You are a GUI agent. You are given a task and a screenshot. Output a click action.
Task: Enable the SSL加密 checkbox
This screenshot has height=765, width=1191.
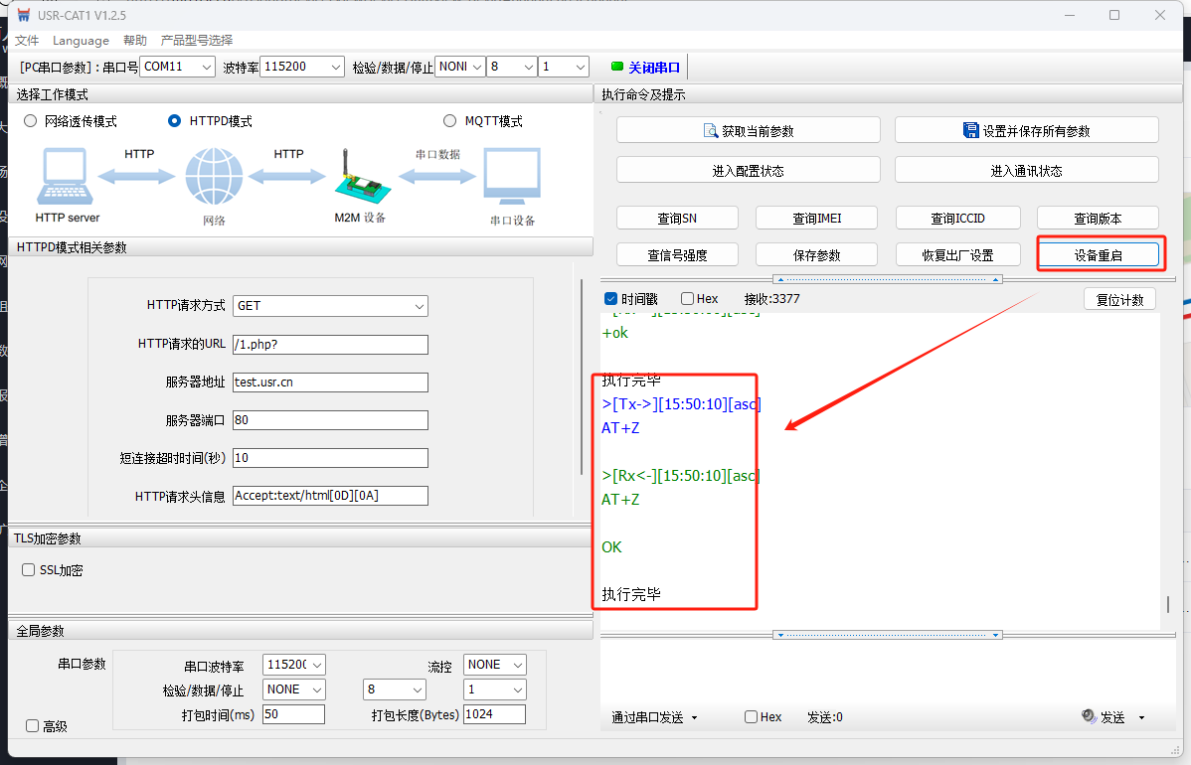coord(29,570)
